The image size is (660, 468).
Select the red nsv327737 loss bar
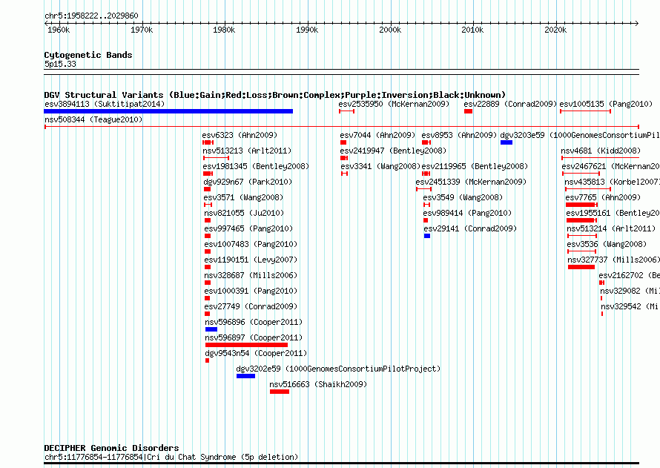(x=581, y=267)
